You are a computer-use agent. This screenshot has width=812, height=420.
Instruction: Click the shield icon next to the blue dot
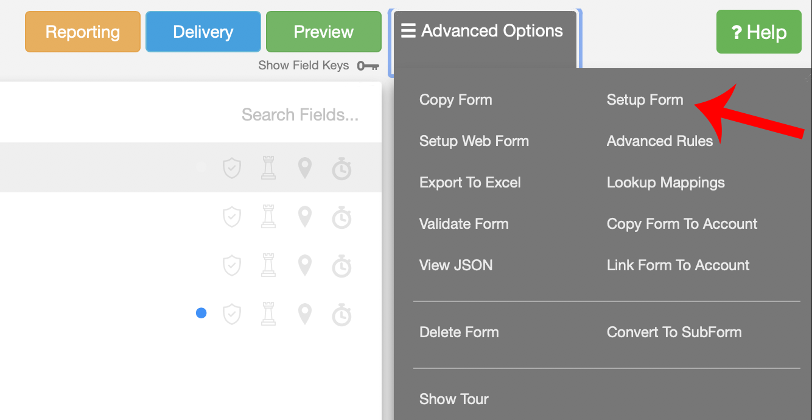tap(232, 314)
